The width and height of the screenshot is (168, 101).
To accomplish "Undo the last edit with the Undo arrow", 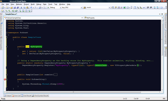I will pyautogui.click(x=31, y=8).
